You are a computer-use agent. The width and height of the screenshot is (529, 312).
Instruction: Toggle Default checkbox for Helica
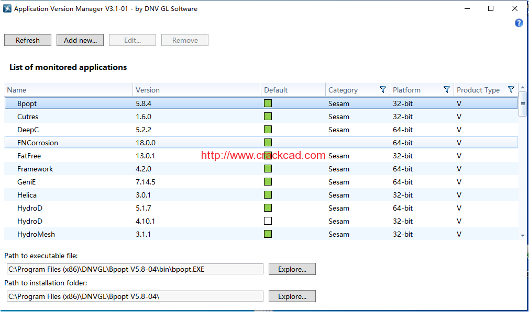[268, 195]
